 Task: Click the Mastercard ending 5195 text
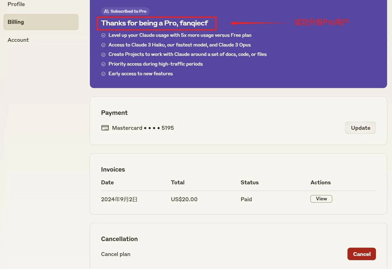[143, 128]
